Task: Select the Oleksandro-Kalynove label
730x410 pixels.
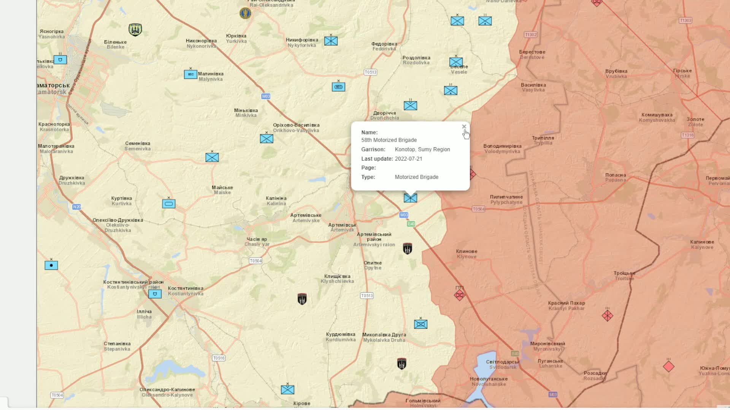Action: (x=167, y=392)
